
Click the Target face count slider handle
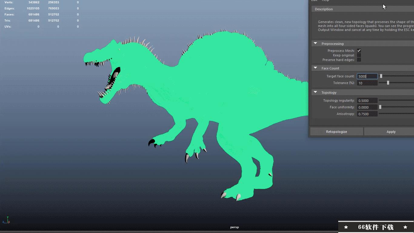(x=381, y=76)
